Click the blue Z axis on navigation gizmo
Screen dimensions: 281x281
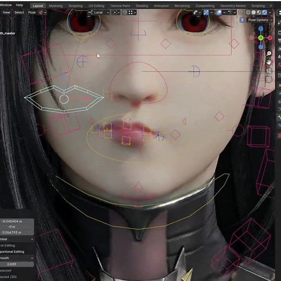(x=260, y=29)
